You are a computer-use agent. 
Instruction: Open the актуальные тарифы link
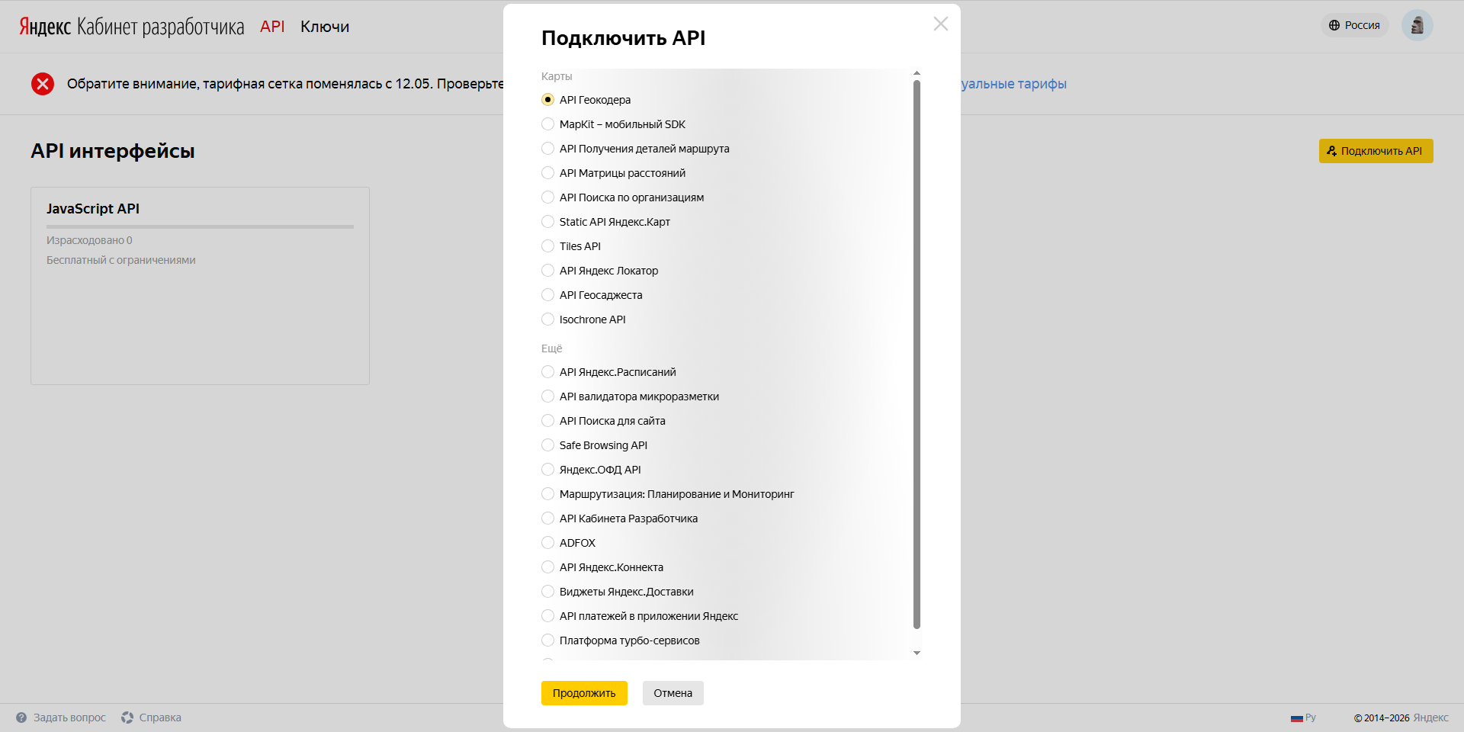click(x=1013, y=84)
